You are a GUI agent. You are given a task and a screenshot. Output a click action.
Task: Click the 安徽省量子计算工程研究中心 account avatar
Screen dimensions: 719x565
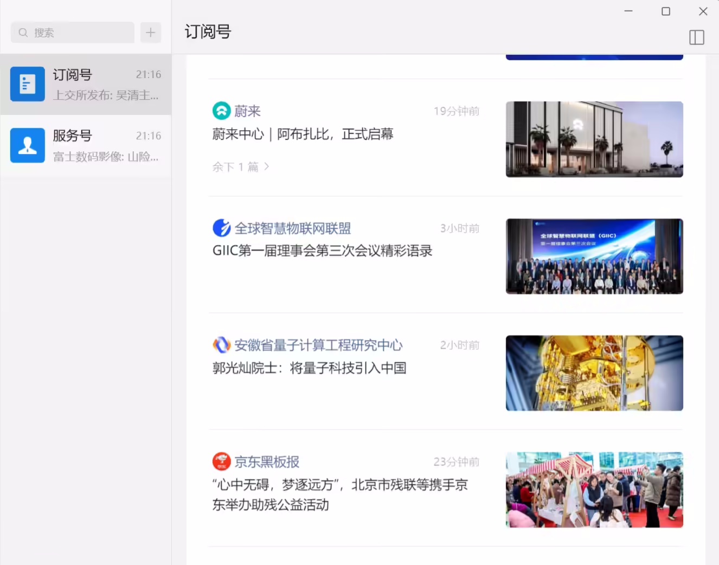[221, 345]
